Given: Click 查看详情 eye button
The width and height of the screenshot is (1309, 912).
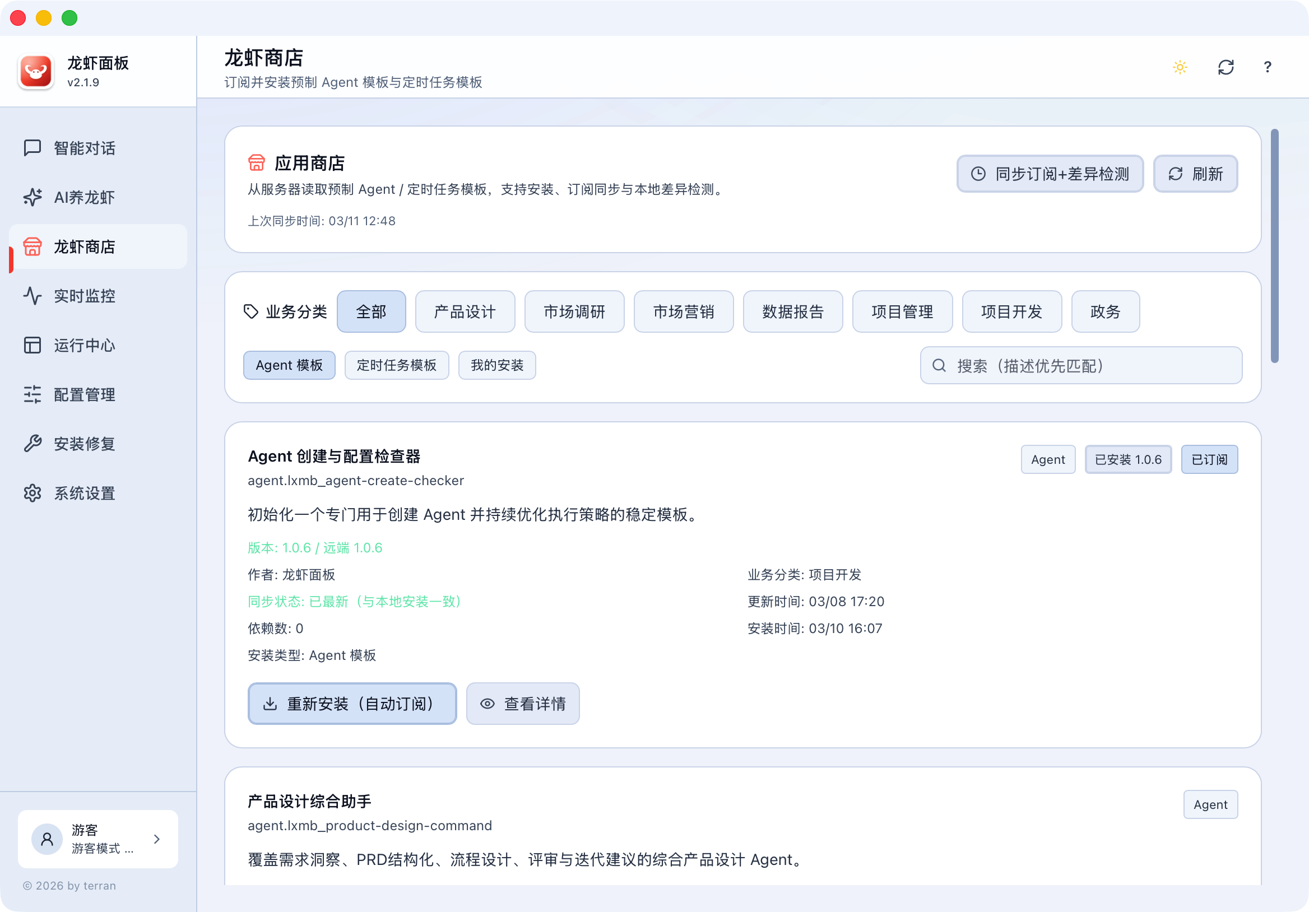Looking at the screenshot, I should [x=522, y=704].
